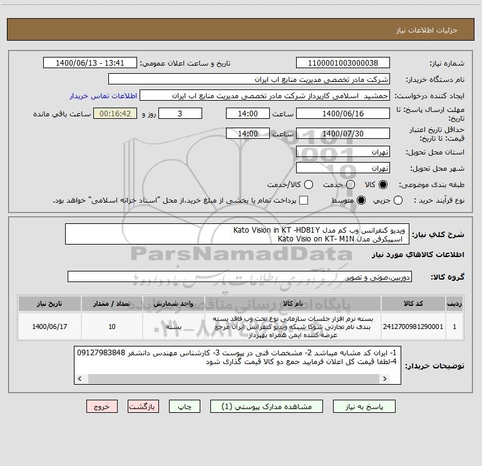Click price validity date 1400/07/30
Image resolution: width=482 pixels, height=466 pixels.
click(343, 133)
